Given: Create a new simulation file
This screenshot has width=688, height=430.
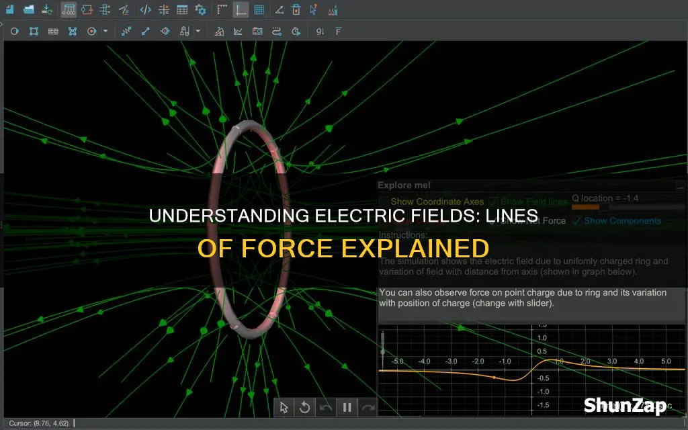Looking at the screenshot, I should (x=9, y=9).
